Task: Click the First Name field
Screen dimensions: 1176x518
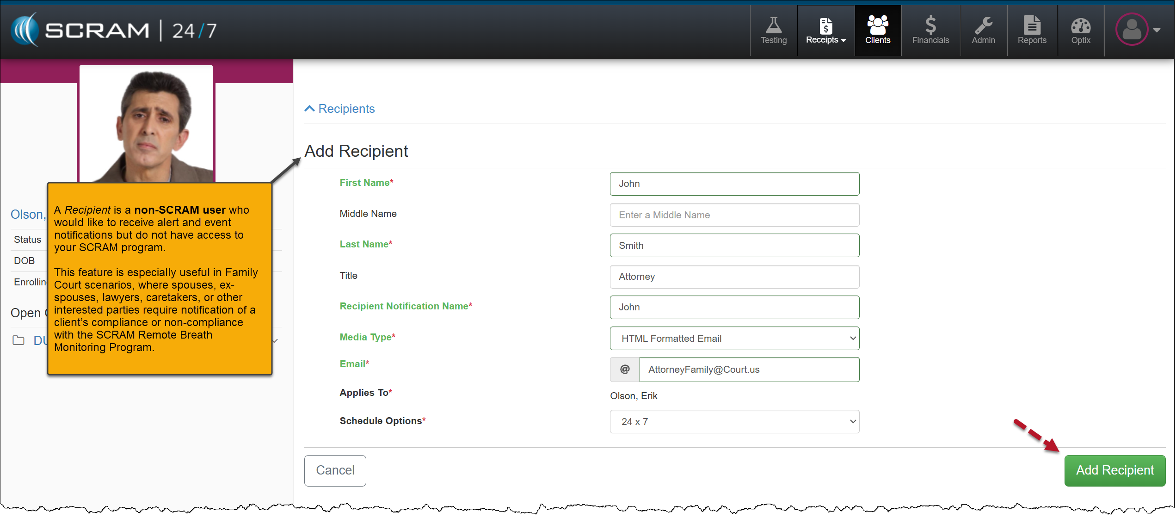Action: tap(734, 184)
